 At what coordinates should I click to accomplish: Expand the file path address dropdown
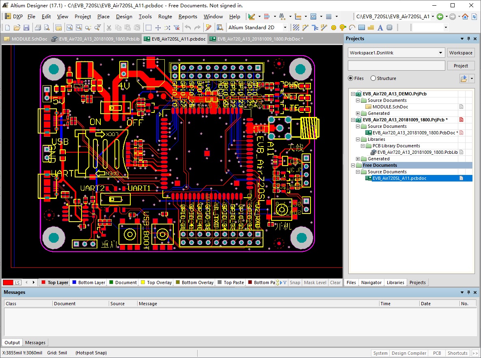point(433,17)
